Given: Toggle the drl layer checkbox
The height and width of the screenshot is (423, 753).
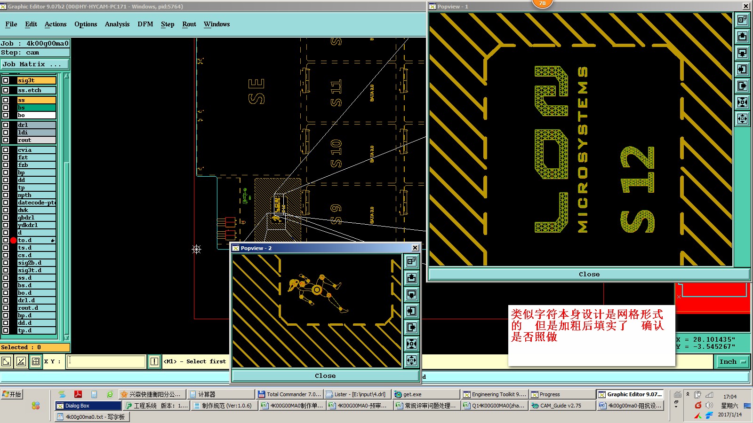Looking at the screenshot, I should coord(6,125).
